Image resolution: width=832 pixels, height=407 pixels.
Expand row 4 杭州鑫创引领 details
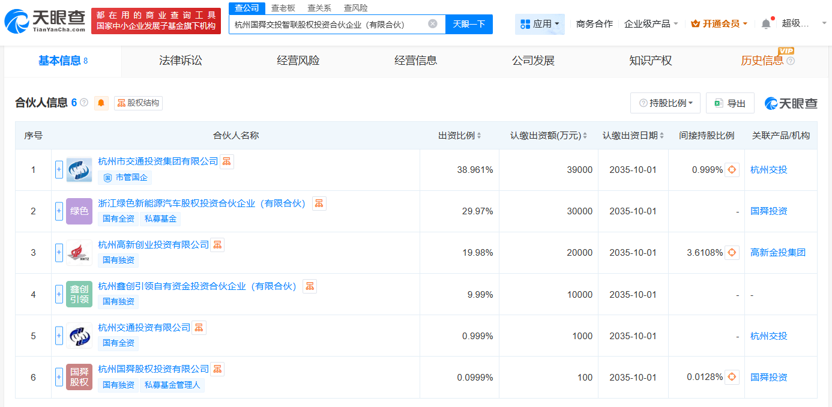tap(59, 294)
